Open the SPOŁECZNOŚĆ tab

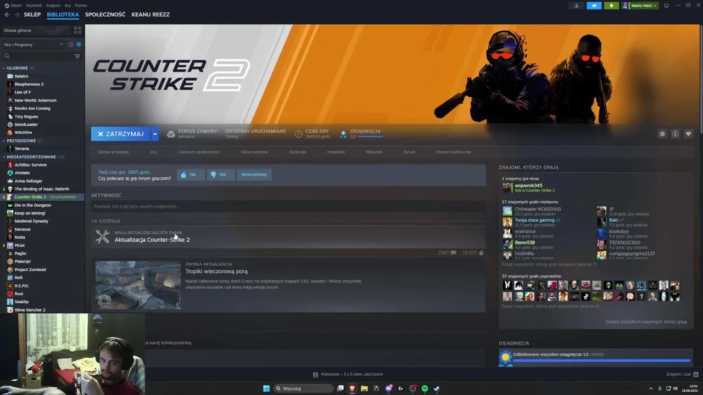tap(105, 15)
